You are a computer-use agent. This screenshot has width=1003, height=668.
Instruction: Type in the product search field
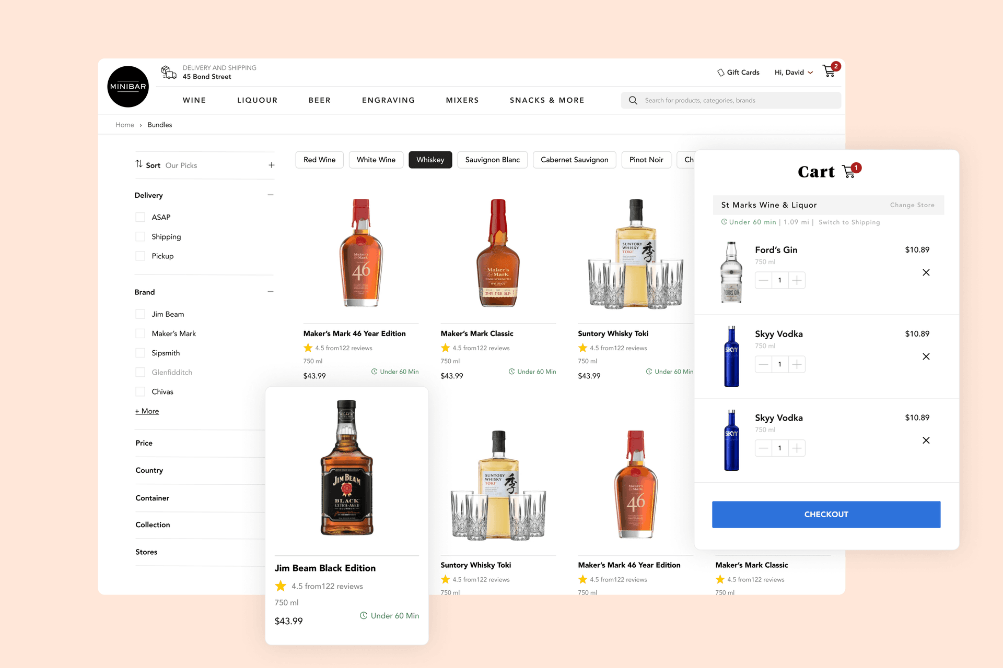pos(731,100)
